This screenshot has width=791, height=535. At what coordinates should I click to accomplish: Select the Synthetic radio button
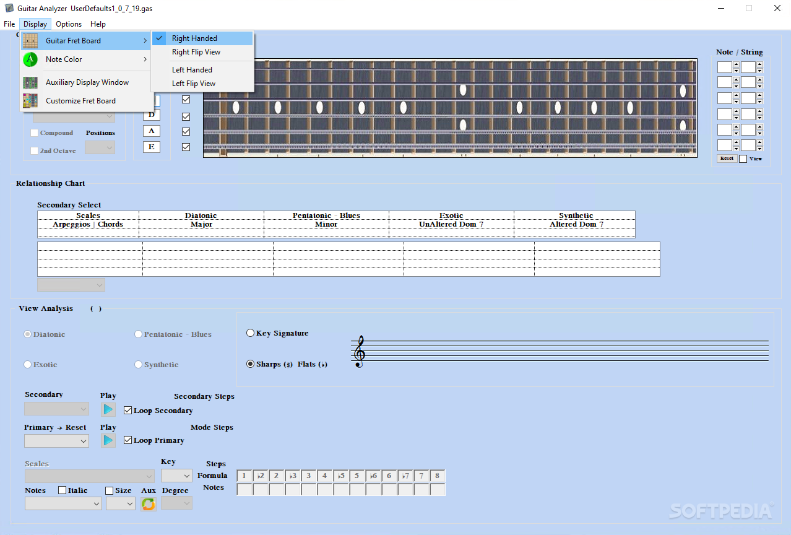[139, 365]
